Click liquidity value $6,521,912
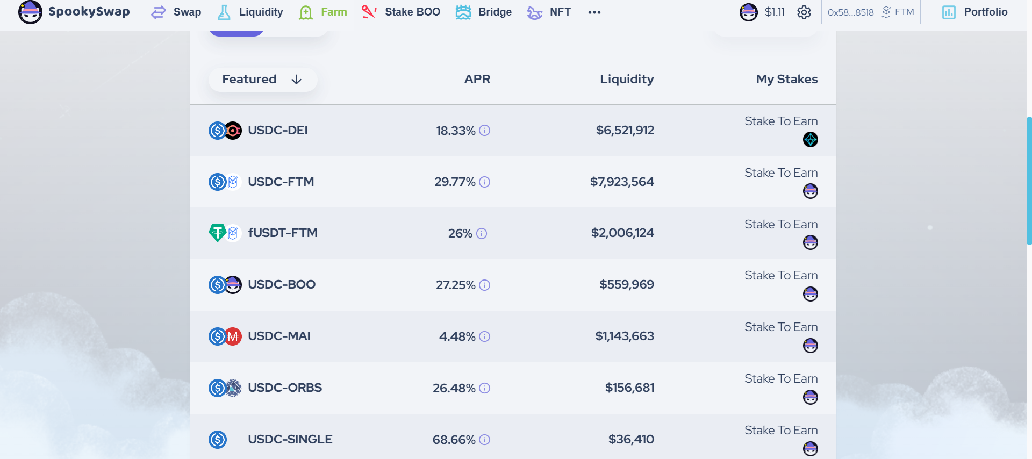Viewport: 1032px width, 459px height. pos(625,131)
